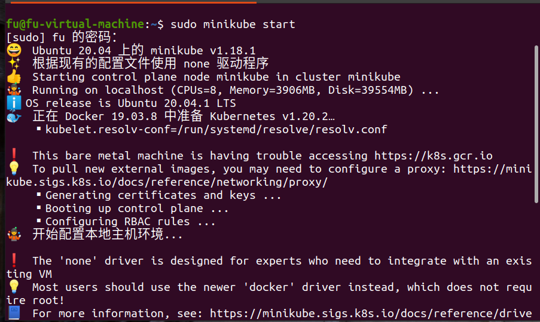Click the emoji before 'Running on localhost'
This screenshot has width=540, height=322.
(x=13, y=90)
